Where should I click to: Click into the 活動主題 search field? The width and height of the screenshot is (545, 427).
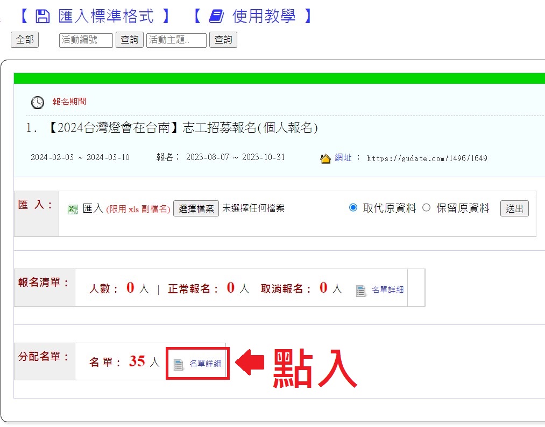[176, 40]
